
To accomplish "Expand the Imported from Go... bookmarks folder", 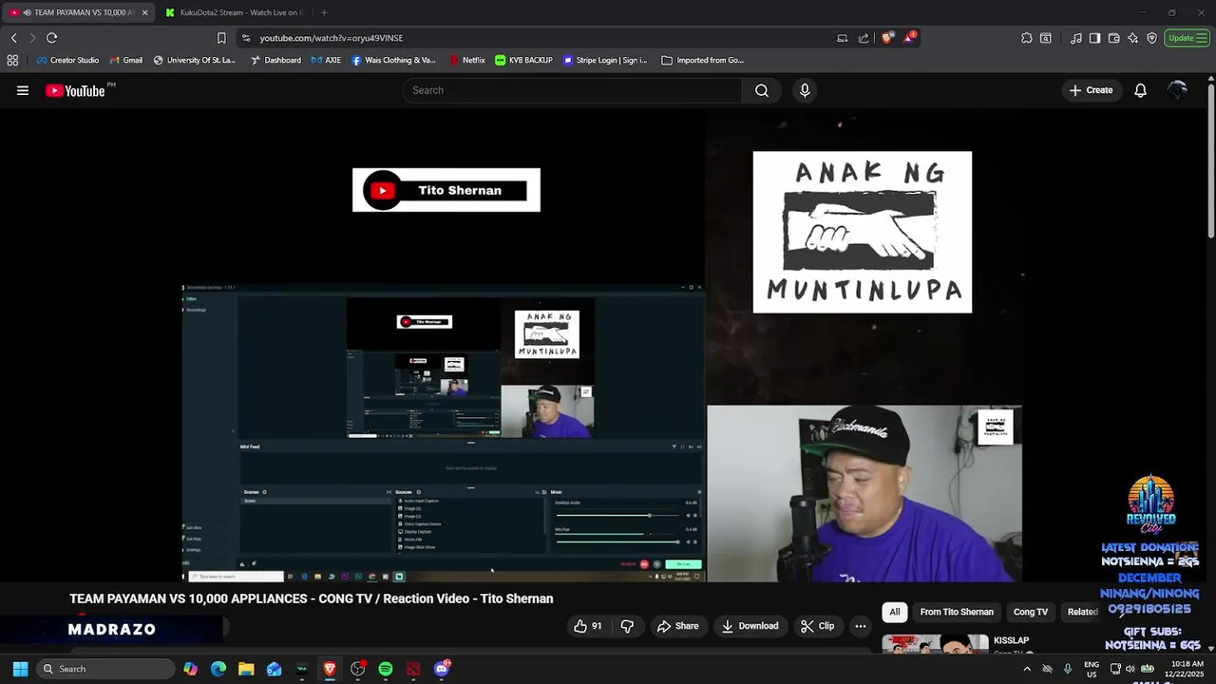I will coord(702,60).
